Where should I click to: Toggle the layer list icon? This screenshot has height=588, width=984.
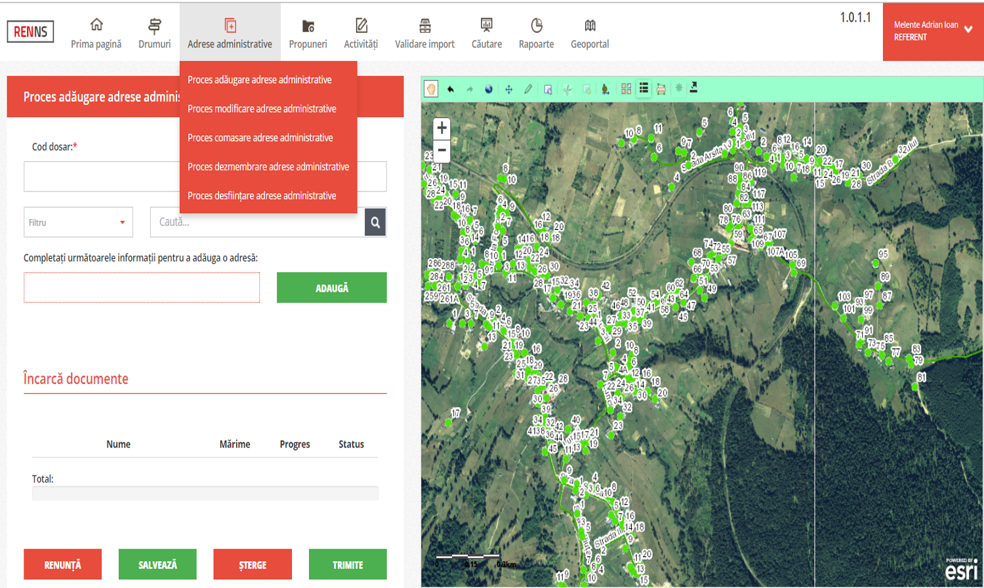click(644, 88)
